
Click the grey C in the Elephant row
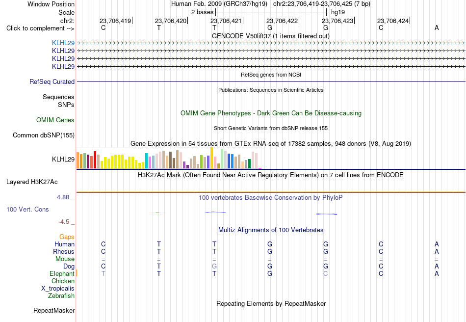(325, 274)
